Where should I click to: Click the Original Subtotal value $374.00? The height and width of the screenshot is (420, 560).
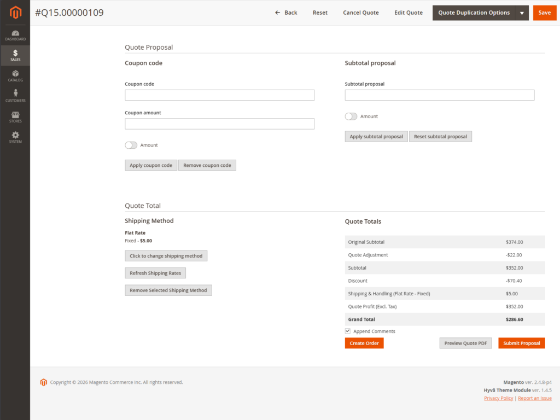point(514,242)
